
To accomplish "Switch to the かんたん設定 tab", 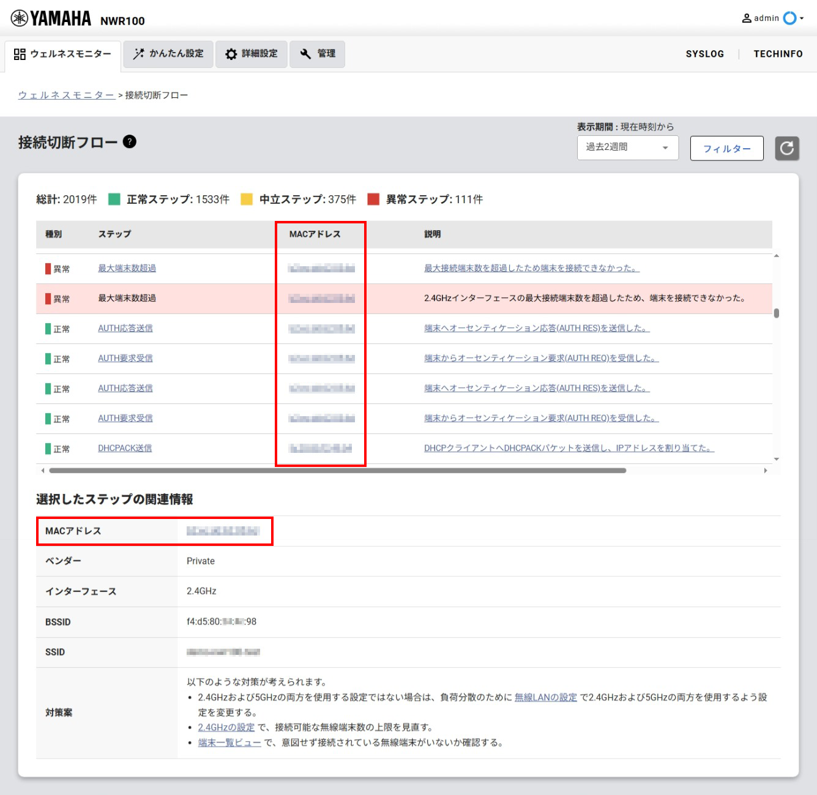I will (x=168, y=54).
